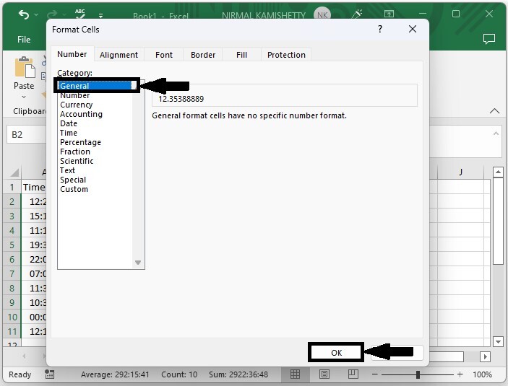Switch to the Number tab
This screenshot has width=508, height=386.
pos(72,54)
